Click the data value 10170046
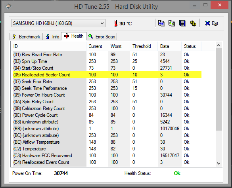 170,129
